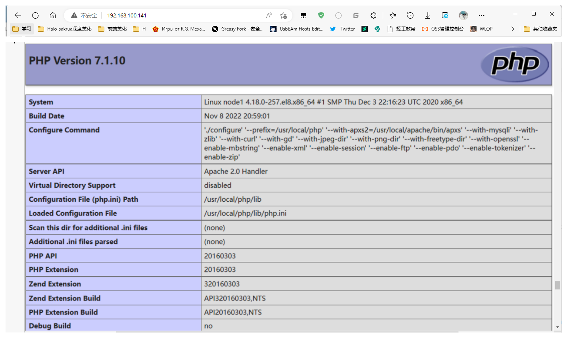Open the Игры от R.G. Меха... bookmark
This screenshot has width=567, height=338.
tap(179, 29)
